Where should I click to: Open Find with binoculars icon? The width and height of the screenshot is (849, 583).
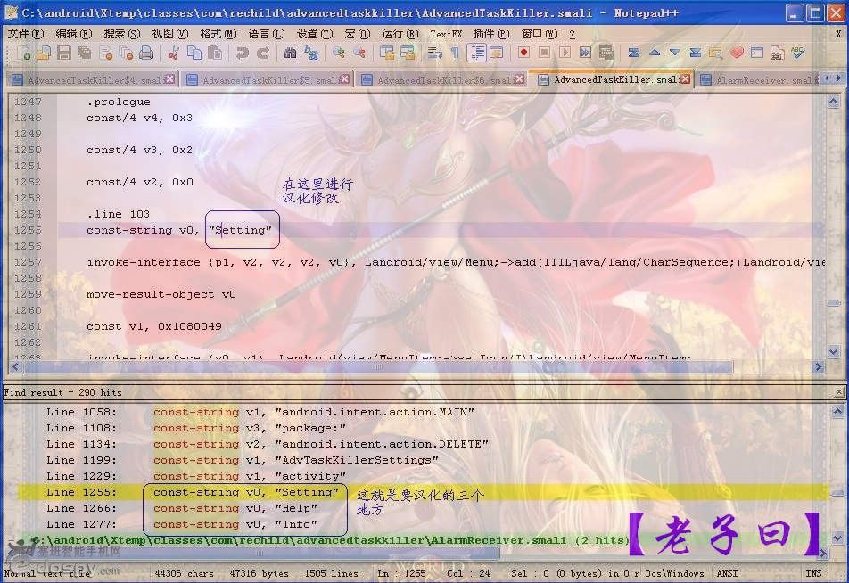pyautogui.click(x=290, y=53)
